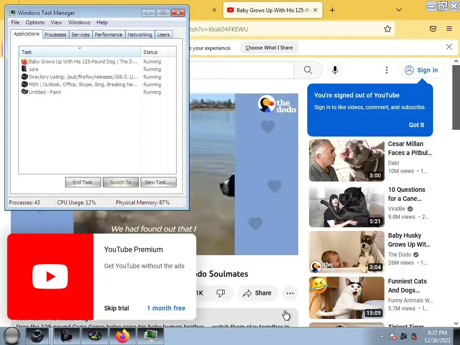
Task: Open Help menu in Task Manager
Action: (x=102, y=22)
